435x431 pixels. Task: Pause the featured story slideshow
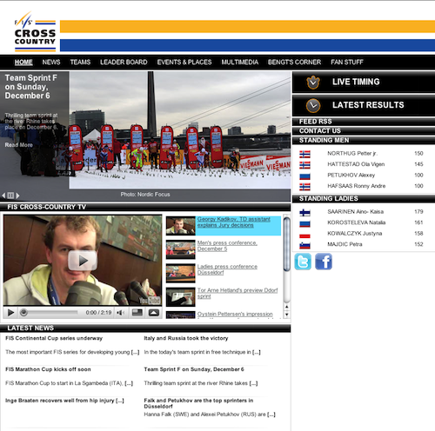coord(10,196)
